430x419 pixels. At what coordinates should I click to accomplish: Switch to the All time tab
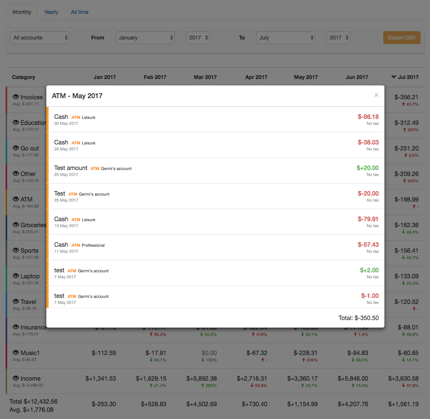79,12
